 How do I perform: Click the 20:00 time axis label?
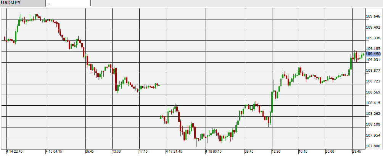coord(330,152)
